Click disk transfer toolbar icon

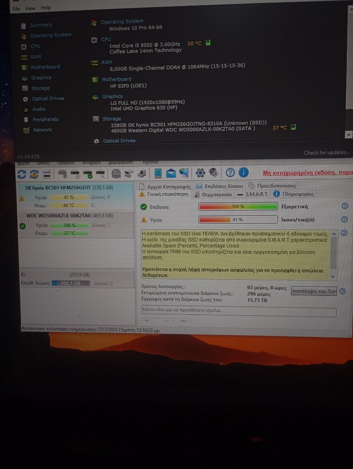[x=129, y=173]
